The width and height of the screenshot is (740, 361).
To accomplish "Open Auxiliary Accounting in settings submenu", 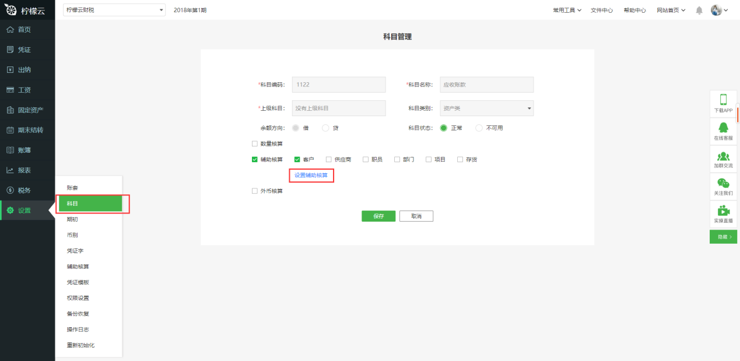I will tap(78, 267).
